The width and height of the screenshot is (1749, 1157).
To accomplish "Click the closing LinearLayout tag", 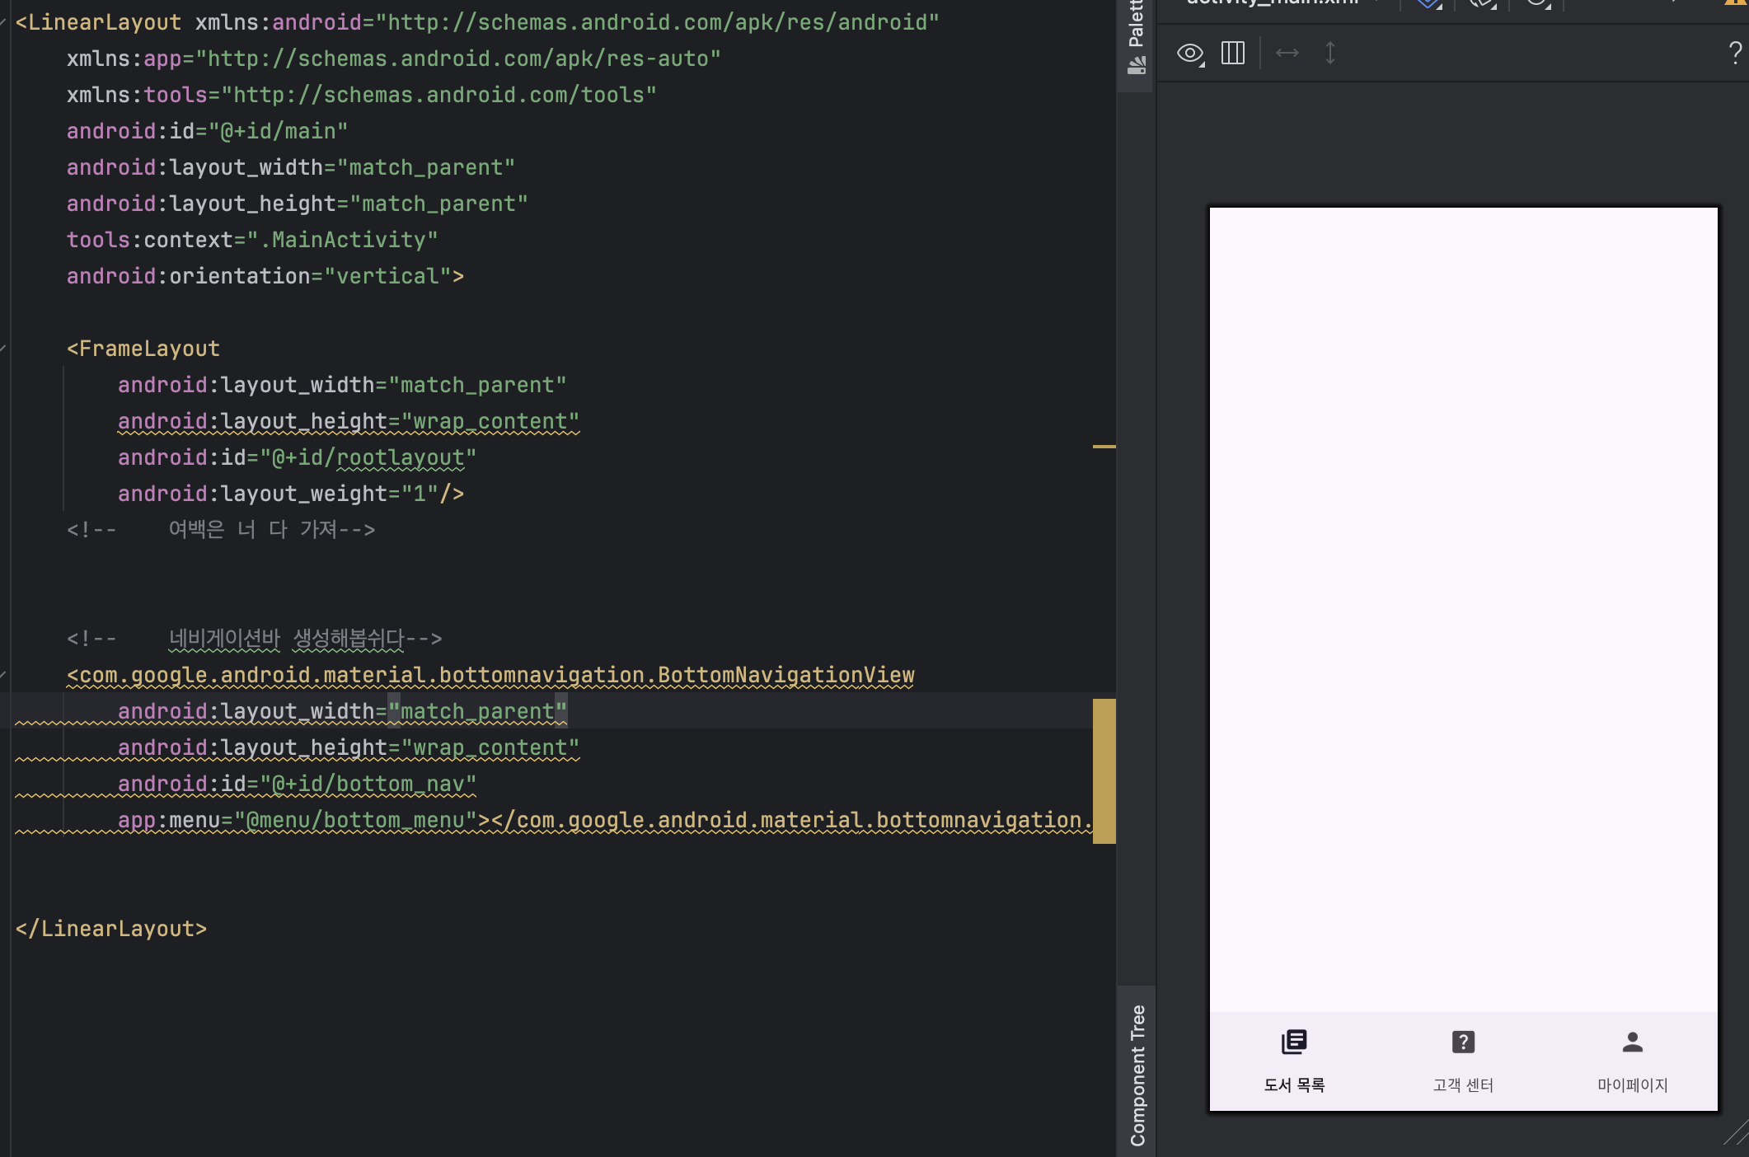I will coord(111,929).
